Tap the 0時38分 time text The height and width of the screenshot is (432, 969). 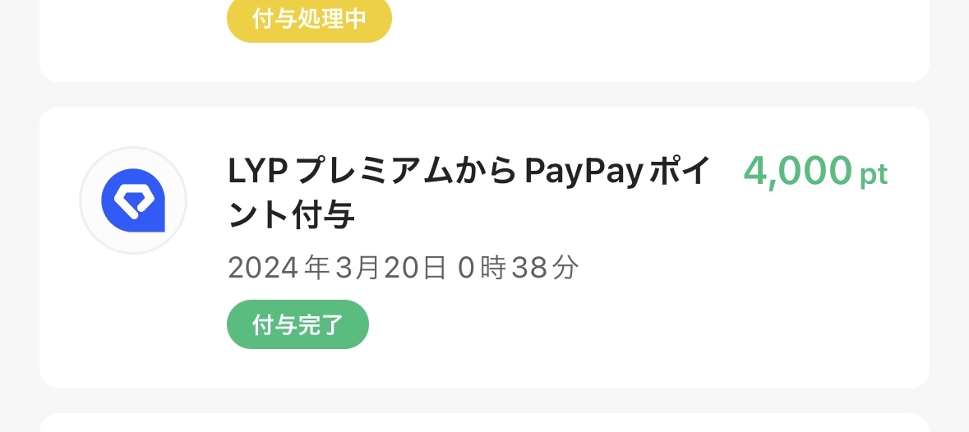tap(519, 269)
